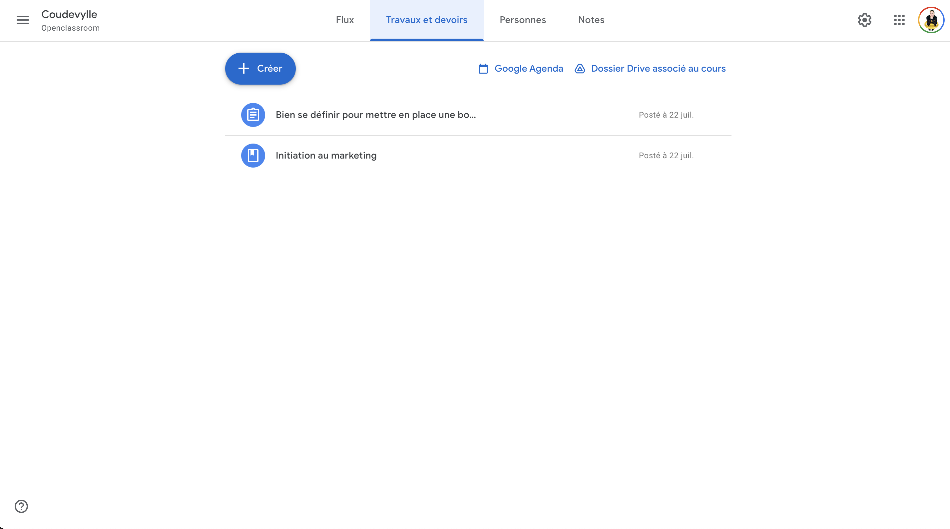Switch to the Personnes tab

coord(523,20)
